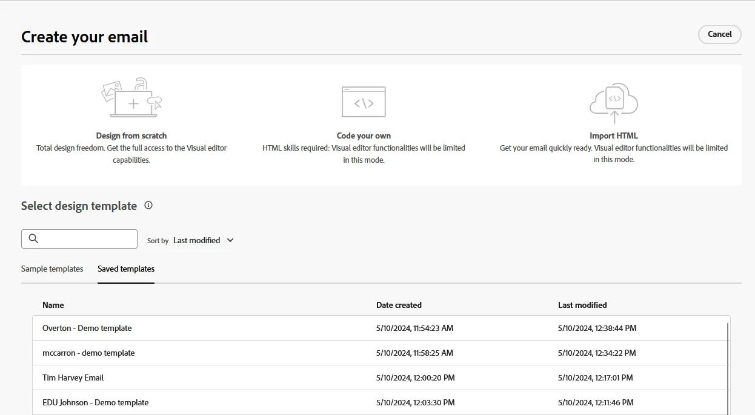Click created date 5/10/2024, 11:58:25 AM
The width and height of the screenshot is (755, 415).
tap(414, 353)
